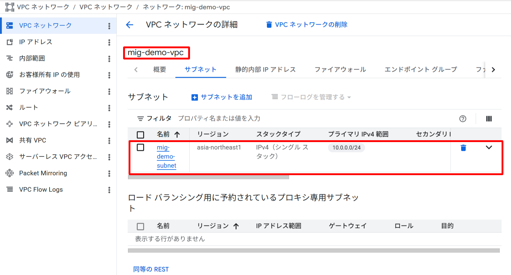
Task: Open more options for sidebar ファイアウォール item
Action: [109, 91]
